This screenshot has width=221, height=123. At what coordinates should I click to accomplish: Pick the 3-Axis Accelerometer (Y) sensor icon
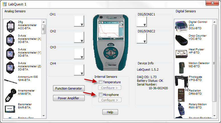coord(10,54)
